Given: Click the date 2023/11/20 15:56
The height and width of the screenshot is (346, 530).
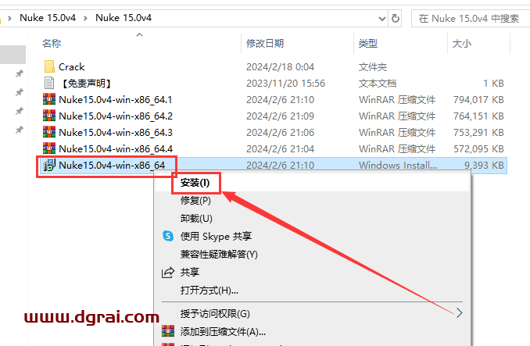Looking at the screenshot, I should (x=285, y=84).
